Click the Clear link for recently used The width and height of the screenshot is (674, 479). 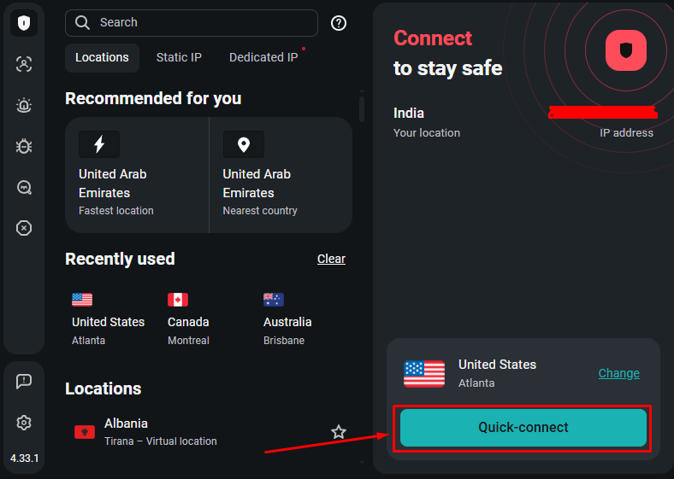click(x=331, y=259)
